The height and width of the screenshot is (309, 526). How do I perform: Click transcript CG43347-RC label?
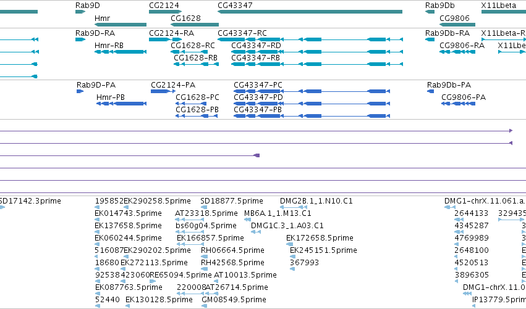coord(242,33)
